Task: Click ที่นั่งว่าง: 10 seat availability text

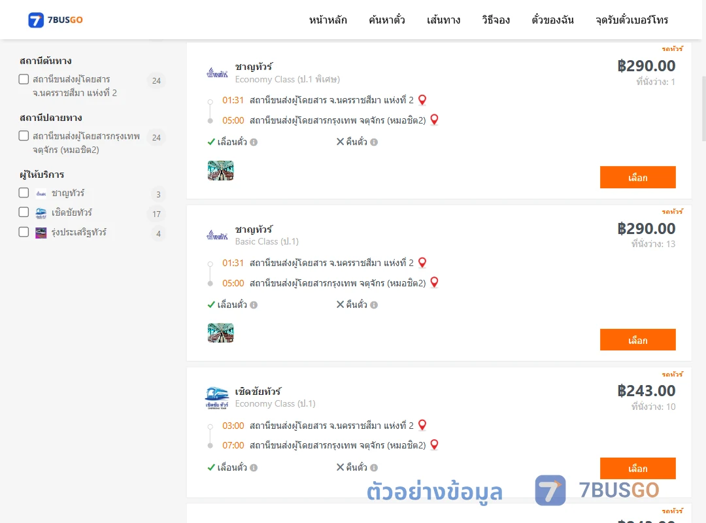Action: point(653,407)
